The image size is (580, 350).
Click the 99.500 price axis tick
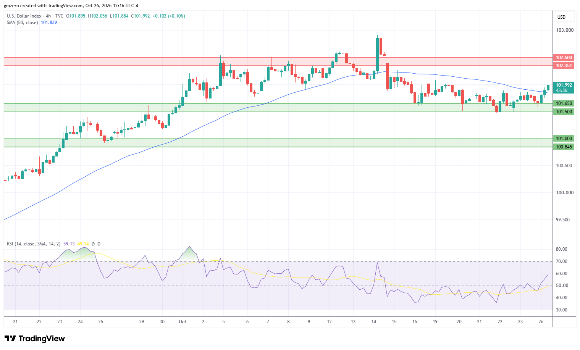tap(564, 220)
